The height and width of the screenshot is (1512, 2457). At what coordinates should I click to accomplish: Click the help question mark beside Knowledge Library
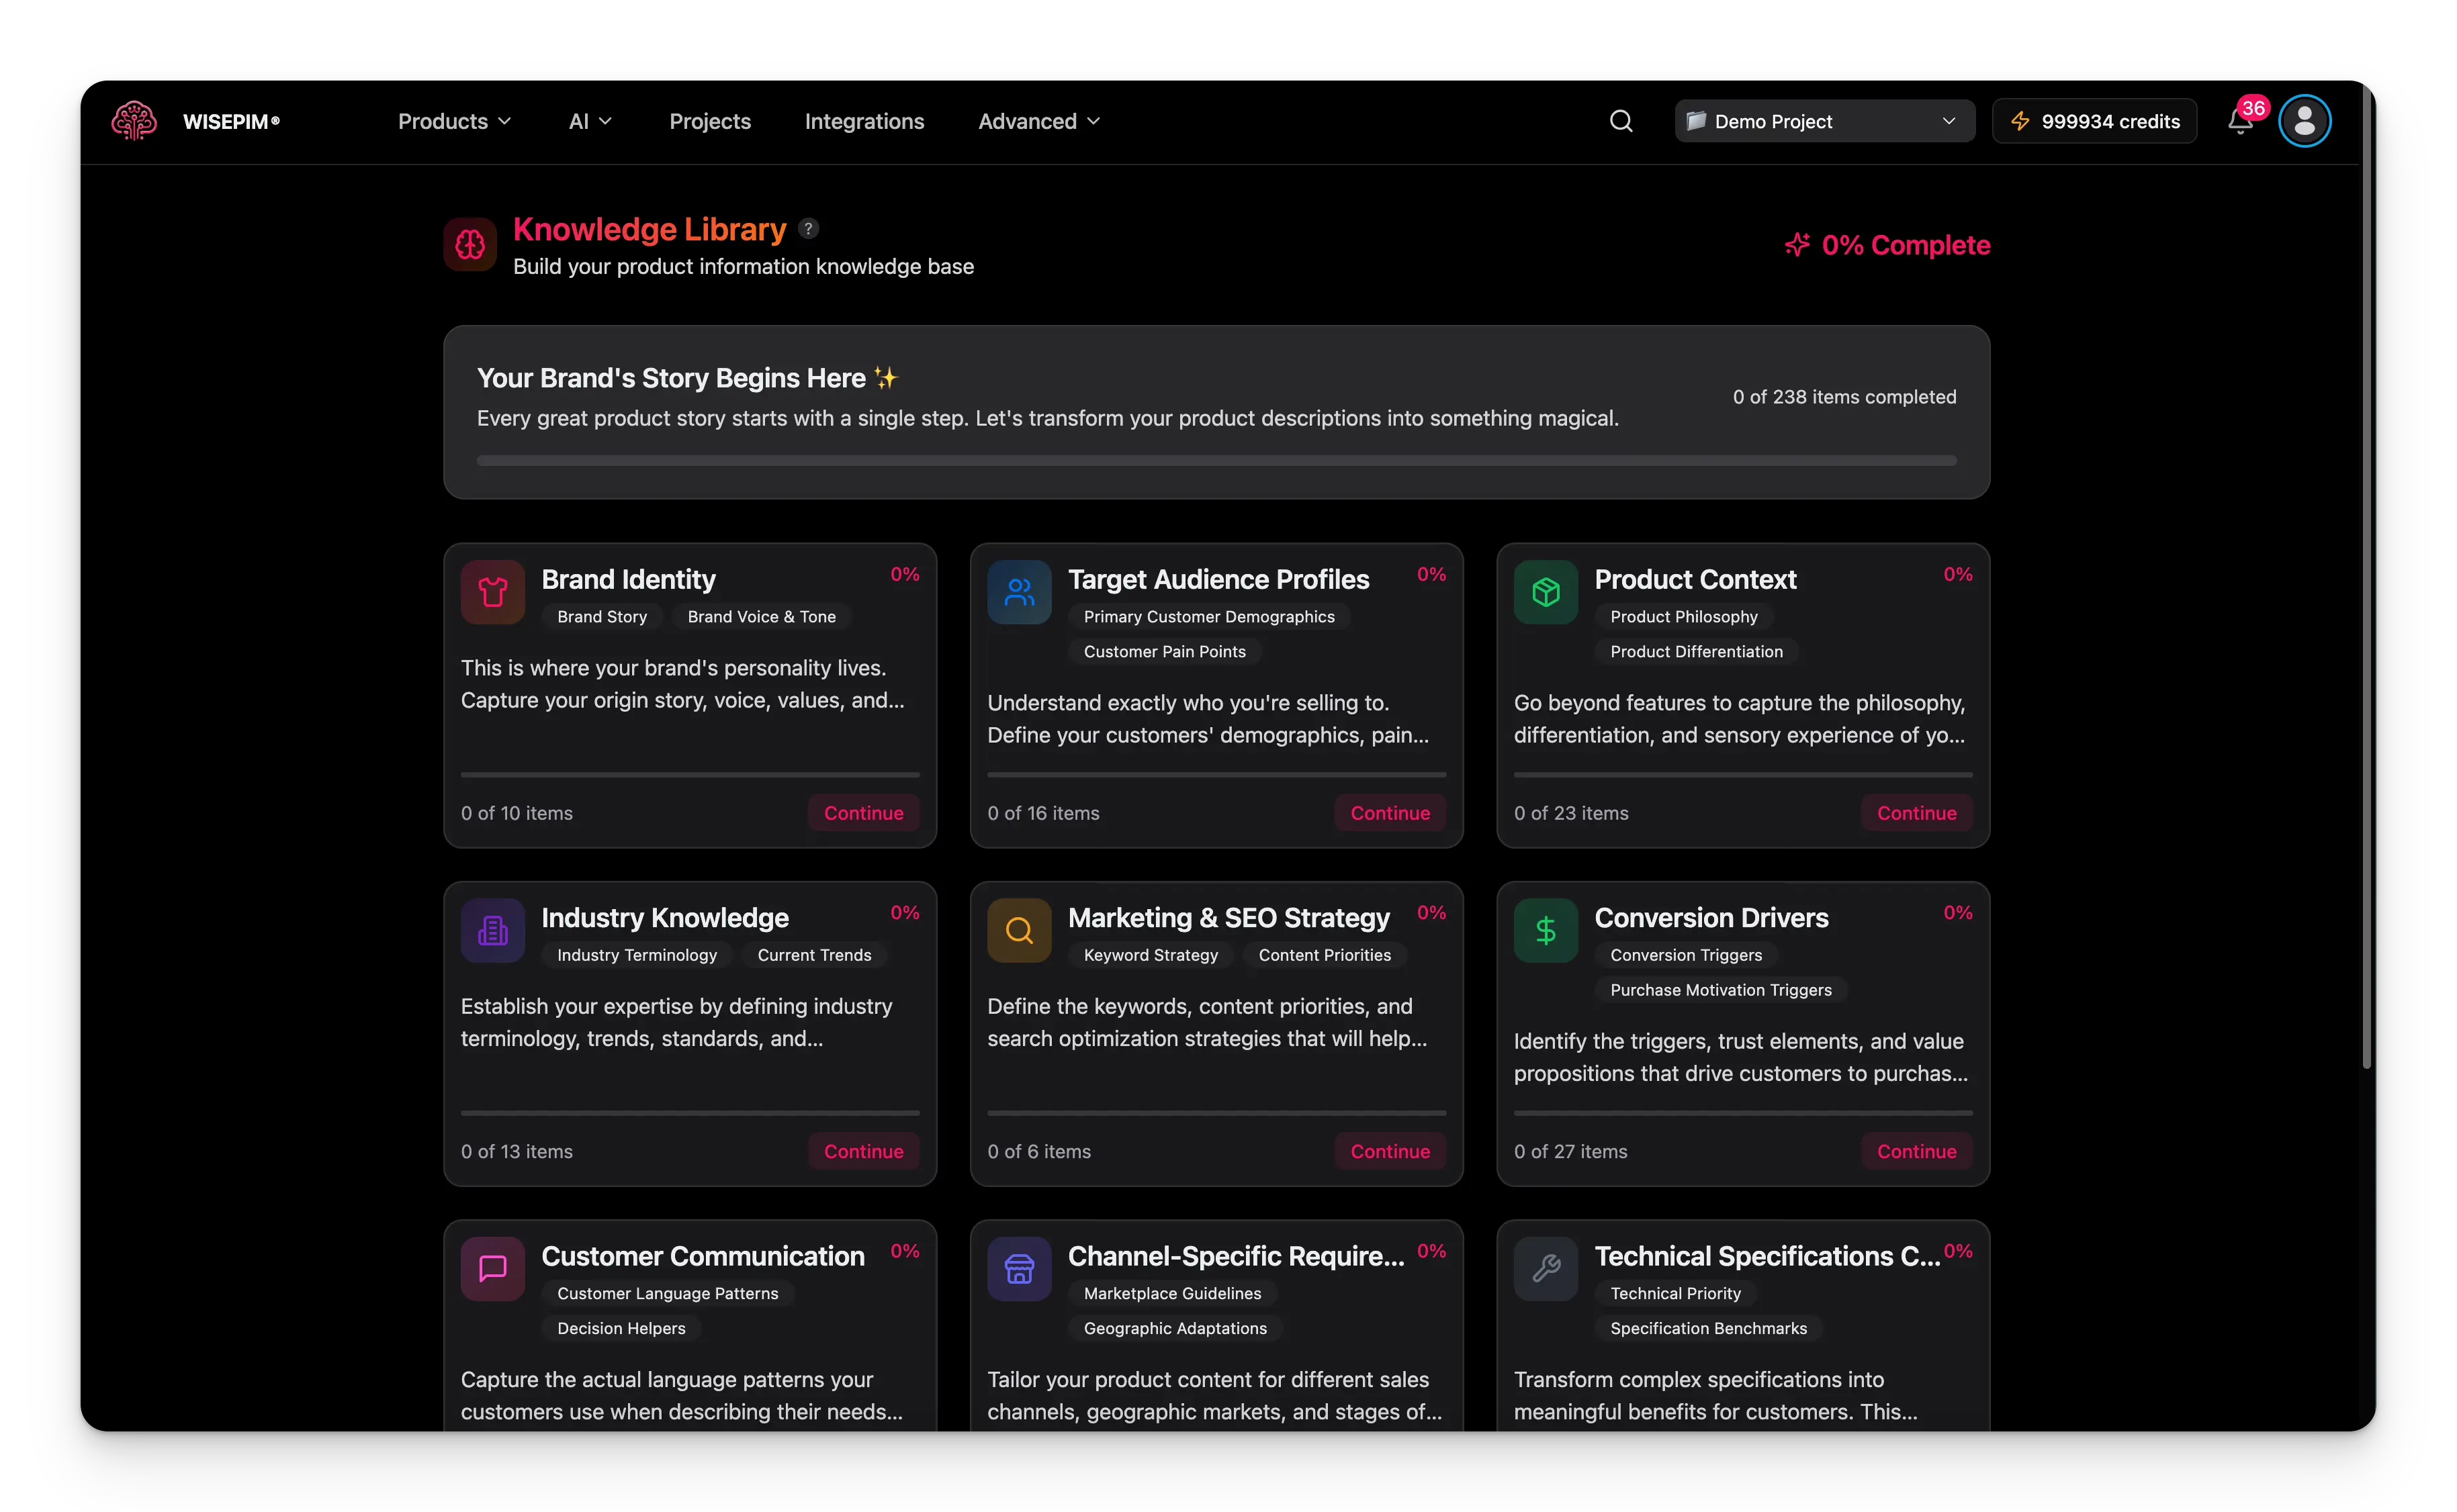tap(807, 229)
